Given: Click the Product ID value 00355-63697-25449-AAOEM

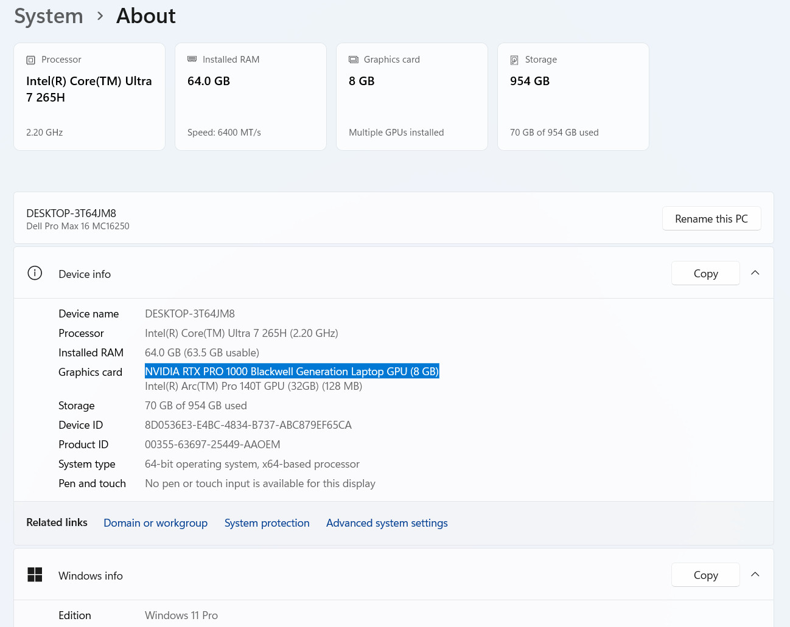Looking at the screenshot, I should (212, 445).
